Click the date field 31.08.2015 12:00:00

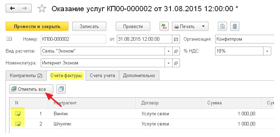pyautogui.click(x=145, y=39)
